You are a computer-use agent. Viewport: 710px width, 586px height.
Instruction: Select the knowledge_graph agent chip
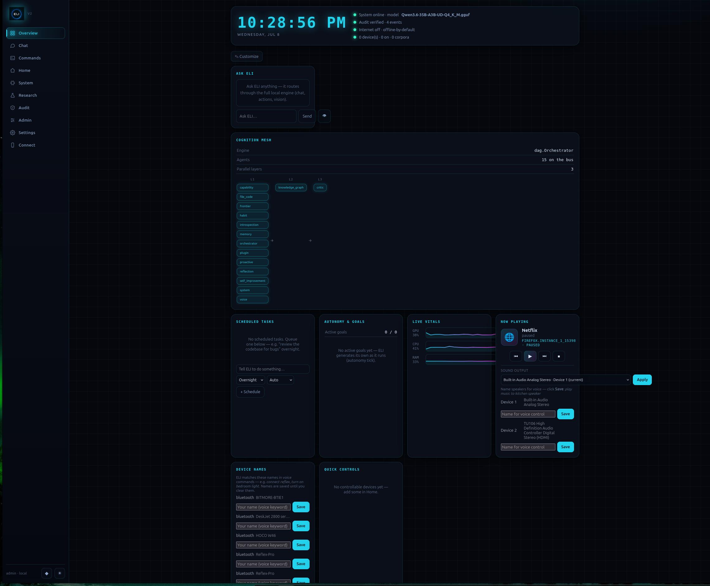click(x=291, y=188)
